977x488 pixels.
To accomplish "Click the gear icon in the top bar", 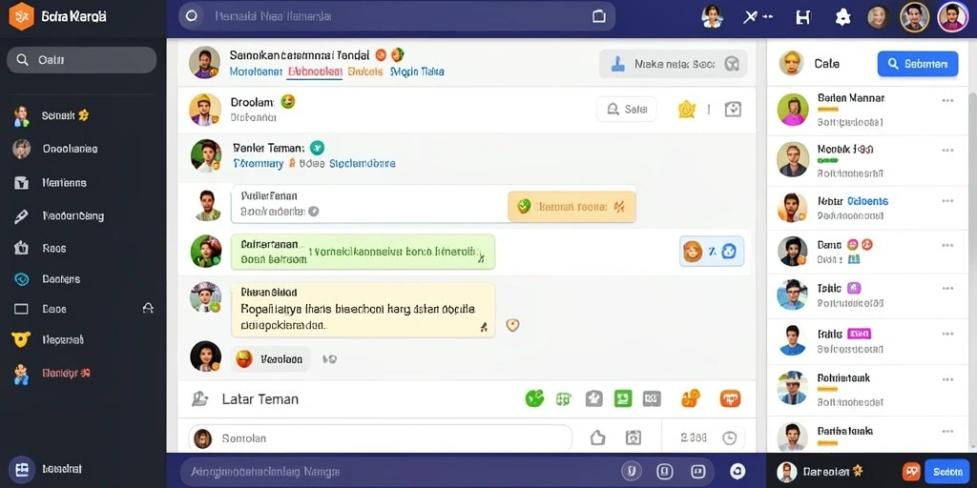I will (x=843, y=17).
